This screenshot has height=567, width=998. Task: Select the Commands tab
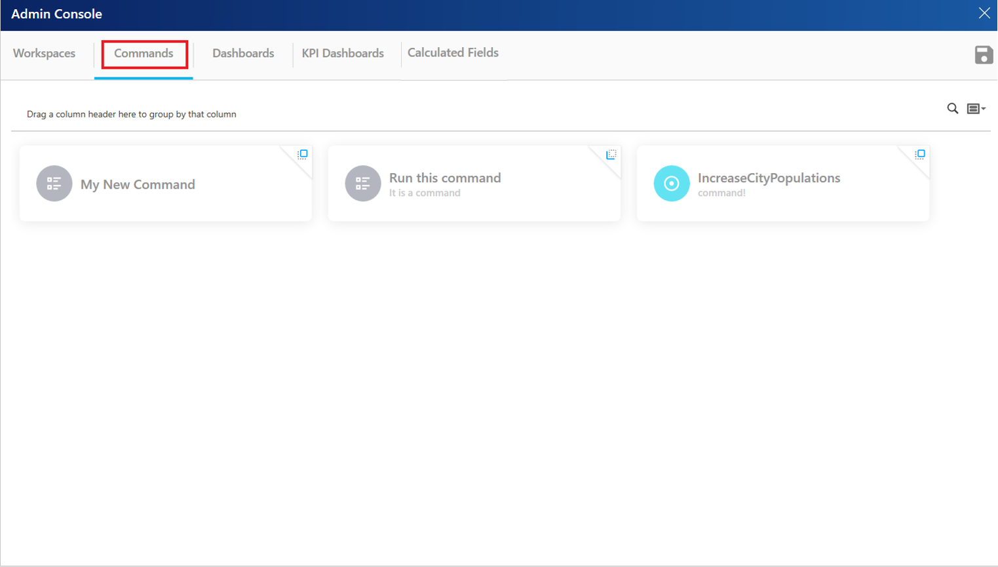[x=144, y=53]
